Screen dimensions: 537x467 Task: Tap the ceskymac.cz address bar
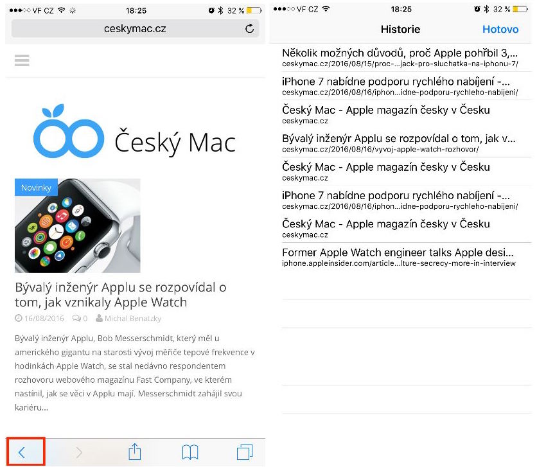[x=135, y=29]
